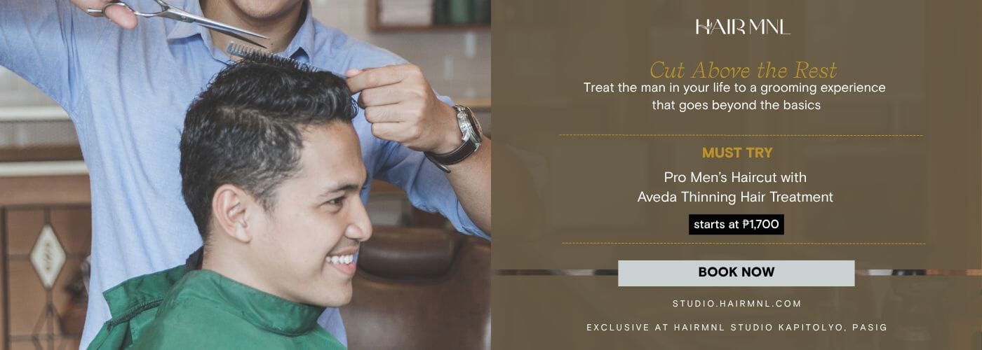Image resolution: width=982 pixels, height=350 pixels.
Task: Click the Pro Men's Haircut with text
Action: click(x=735, y=177)
